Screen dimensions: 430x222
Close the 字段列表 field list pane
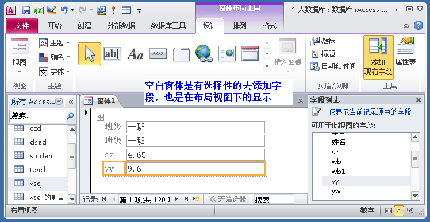(418, 100)
